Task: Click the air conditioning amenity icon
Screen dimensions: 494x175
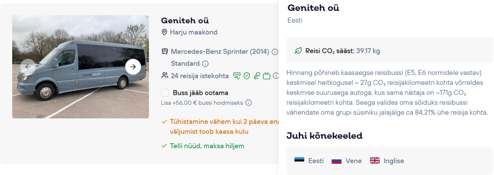Action: [x=237, y=76]
